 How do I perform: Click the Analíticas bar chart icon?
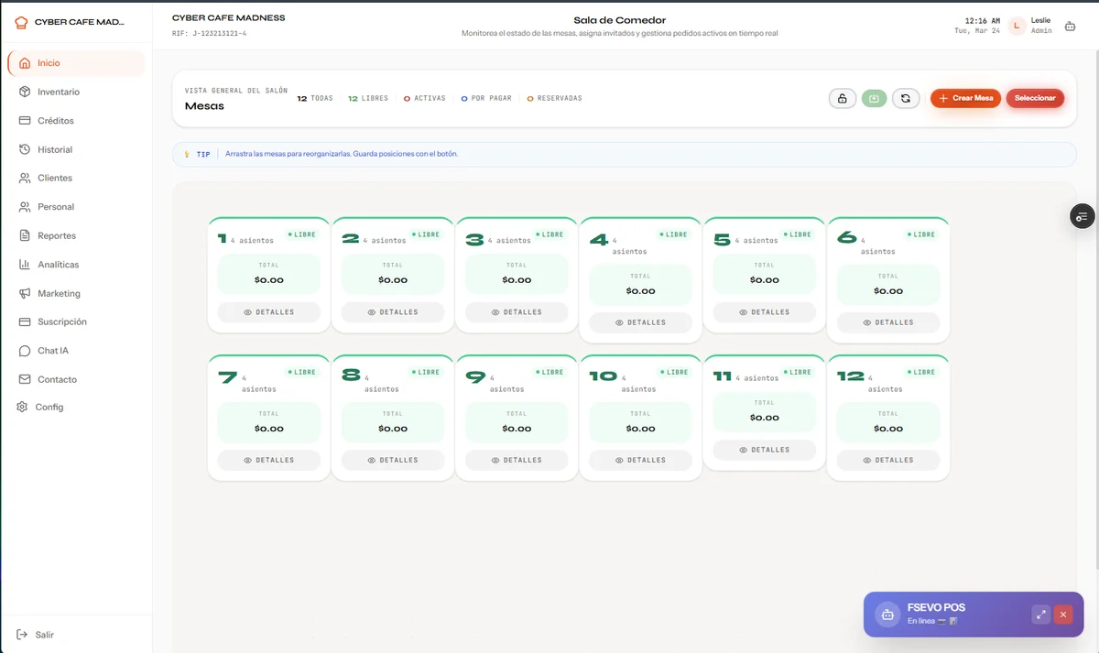tap(24, 265)
